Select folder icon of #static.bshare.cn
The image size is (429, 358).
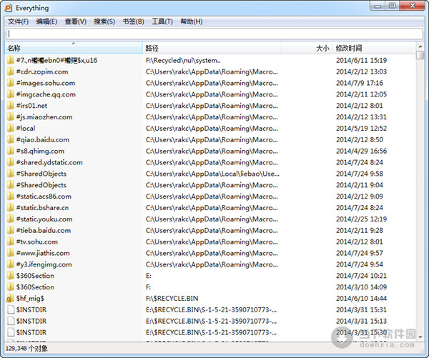click(11, 208)
